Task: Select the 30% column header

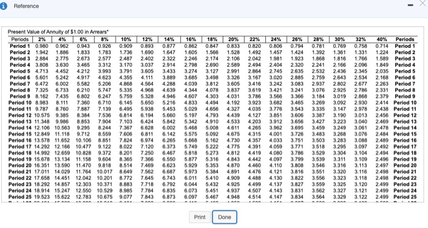Action: click(339, 40)
